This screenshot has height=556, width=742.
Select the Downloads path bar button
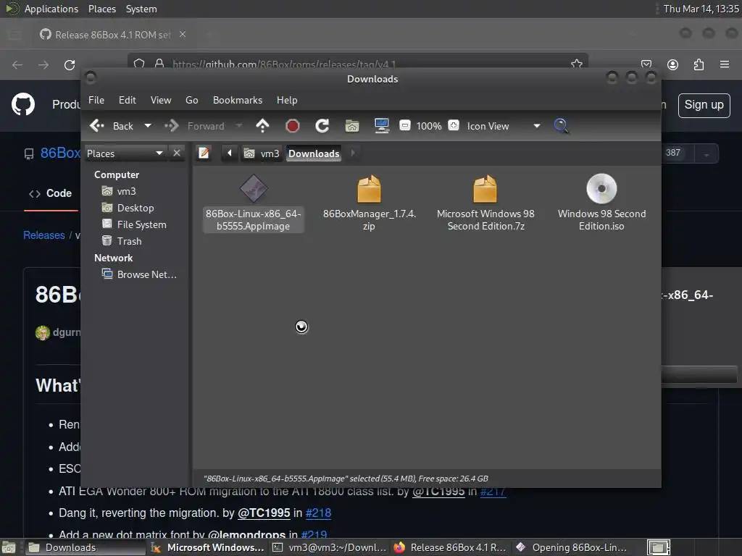coord(314,153)
